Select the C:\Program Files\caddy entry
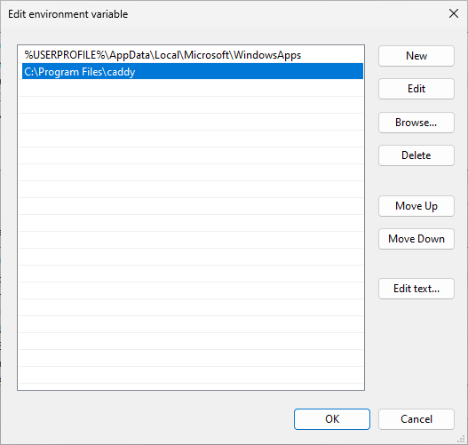The height and width of the screenshot is (445, 468). 193,71
